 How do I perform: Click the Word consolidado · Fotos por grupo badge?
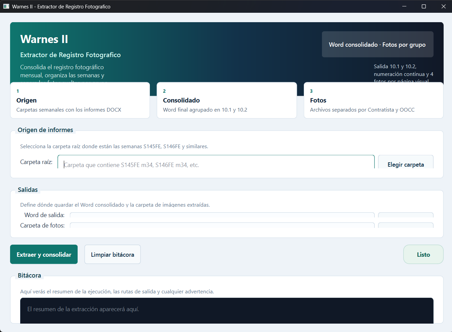pyautogui.click(x=377, y=44)
